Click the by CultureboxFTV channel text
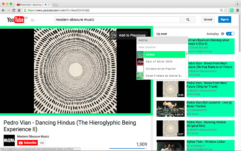 pyautogui.click(x=197, y=110)
